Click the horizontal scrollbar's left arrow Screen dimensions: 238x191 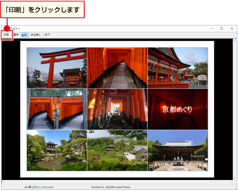coord(3,182)
